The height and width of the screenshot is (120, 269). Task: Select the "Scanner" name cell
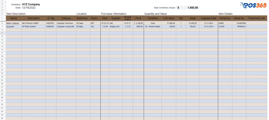click(11, 27)
